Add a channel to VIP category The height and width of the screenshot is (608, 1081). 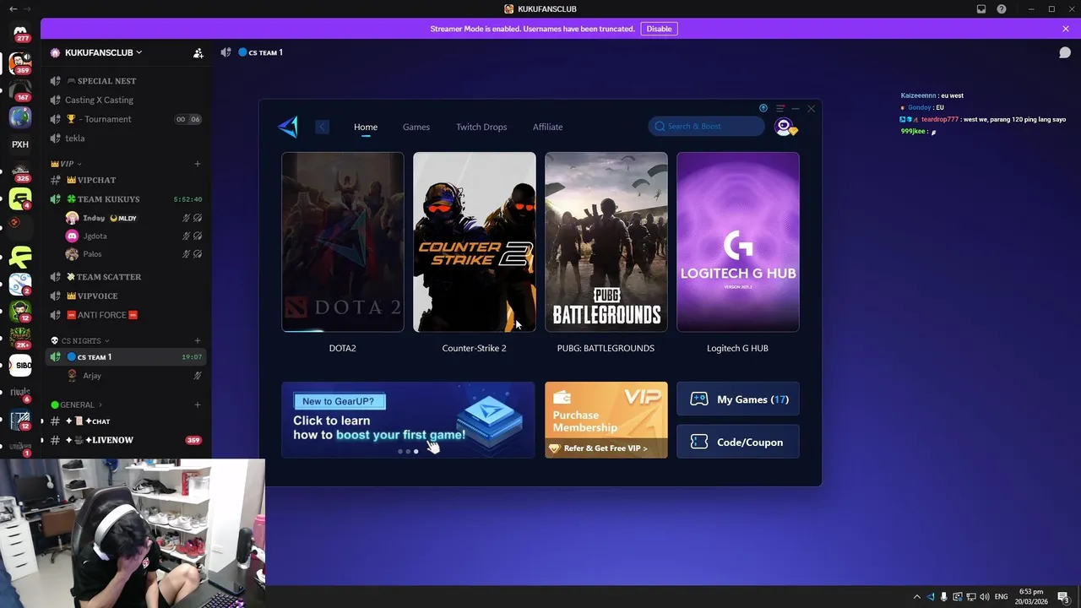[x=198, y=164]
